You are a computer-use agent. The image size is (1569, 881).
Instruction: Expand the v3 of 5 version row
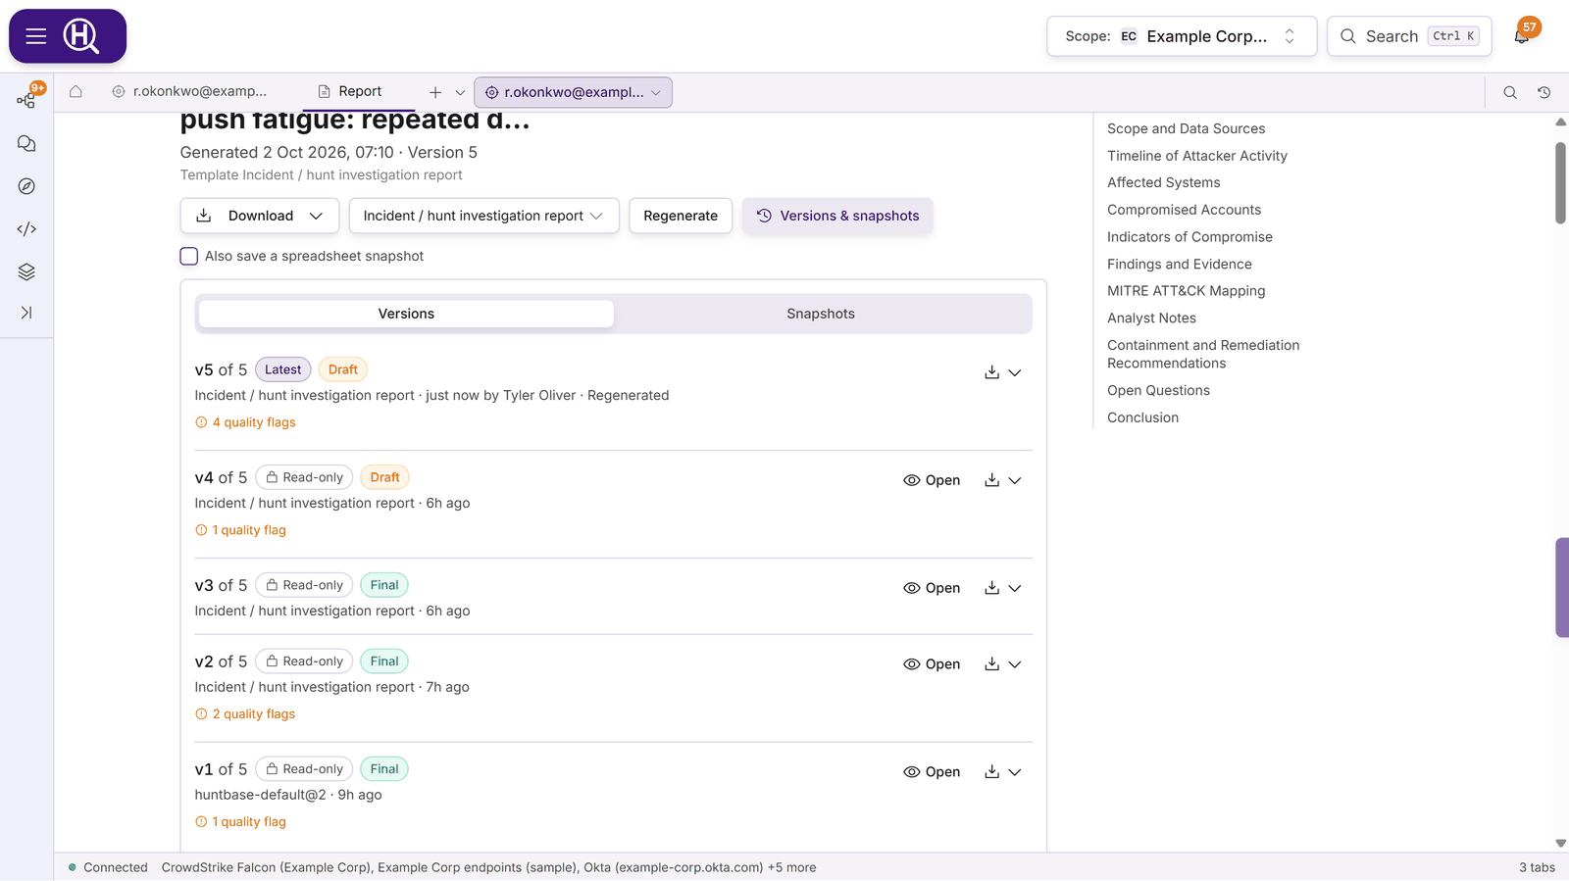[x=1015, y=588]
